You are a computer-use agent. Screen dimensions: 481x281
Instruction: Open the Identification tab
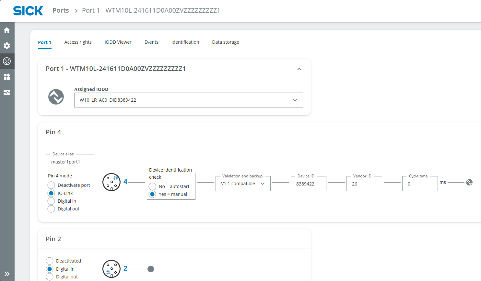pyautogui.click(x=185, y=42)
